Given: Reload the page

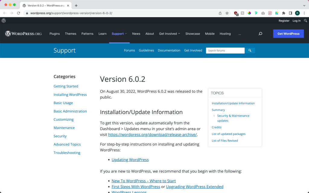Looking at the screenshot, I should (19, 13).
